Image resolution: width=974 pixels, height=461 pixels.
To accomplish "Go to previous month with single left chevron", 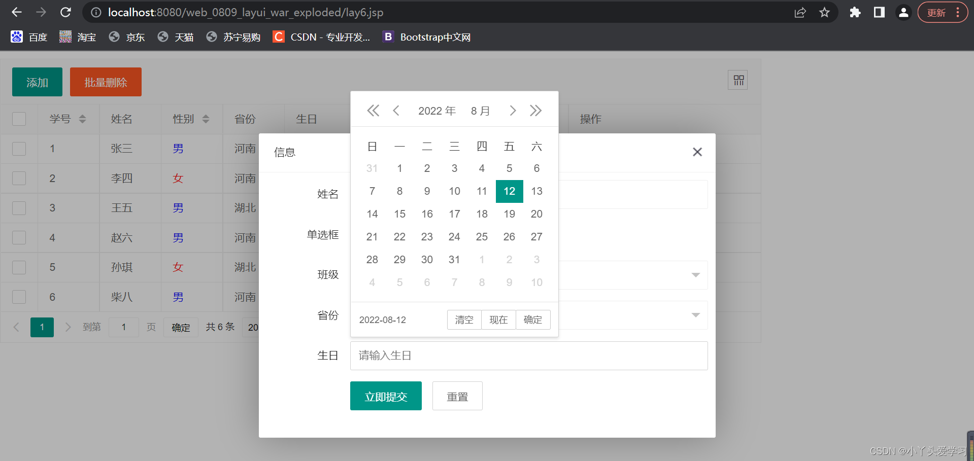I will click(396, 110).
